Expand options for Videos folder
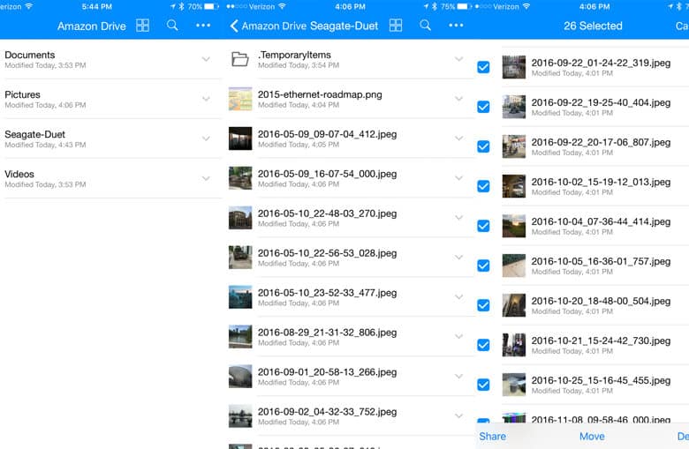The height and width of the screenshot is (449, 689). pyautogui.click(x=206, y=178)
